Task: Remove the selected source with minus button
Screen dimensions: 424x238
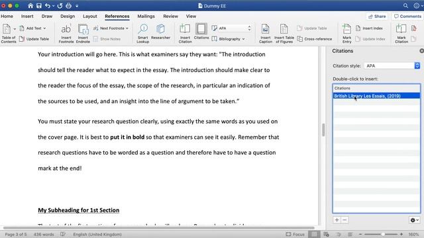Action: [x=344, y=220]
